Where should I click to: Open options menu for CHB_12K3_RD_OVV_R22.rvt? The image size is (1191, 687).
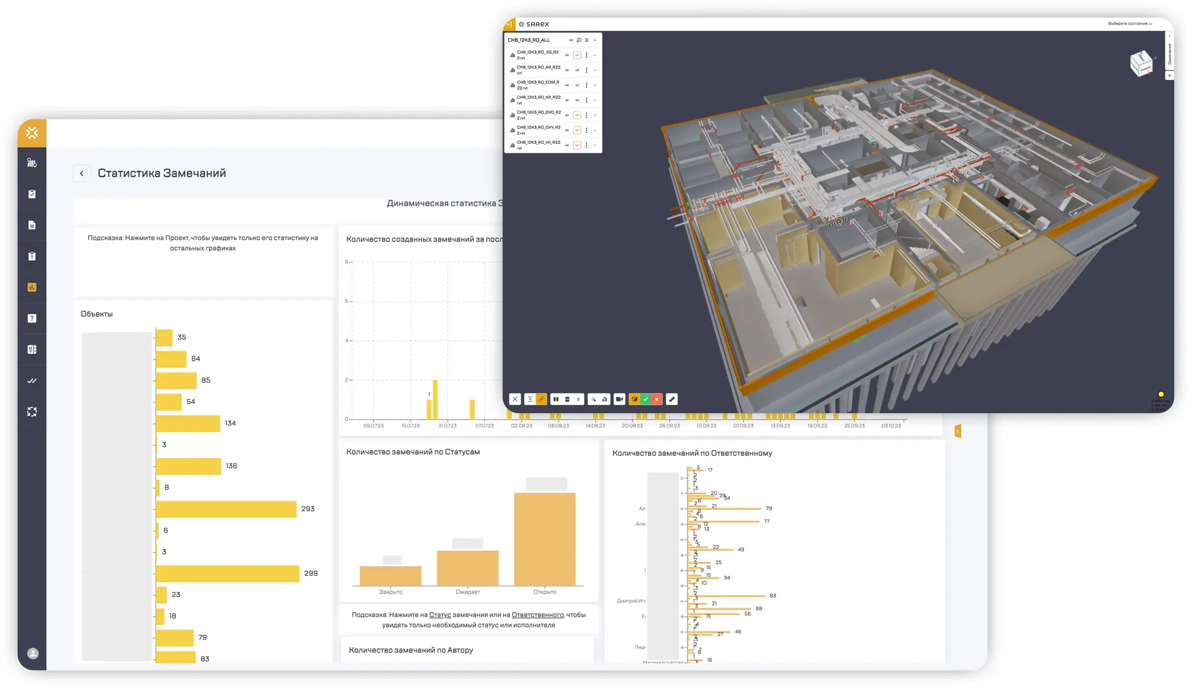point(587,130)
